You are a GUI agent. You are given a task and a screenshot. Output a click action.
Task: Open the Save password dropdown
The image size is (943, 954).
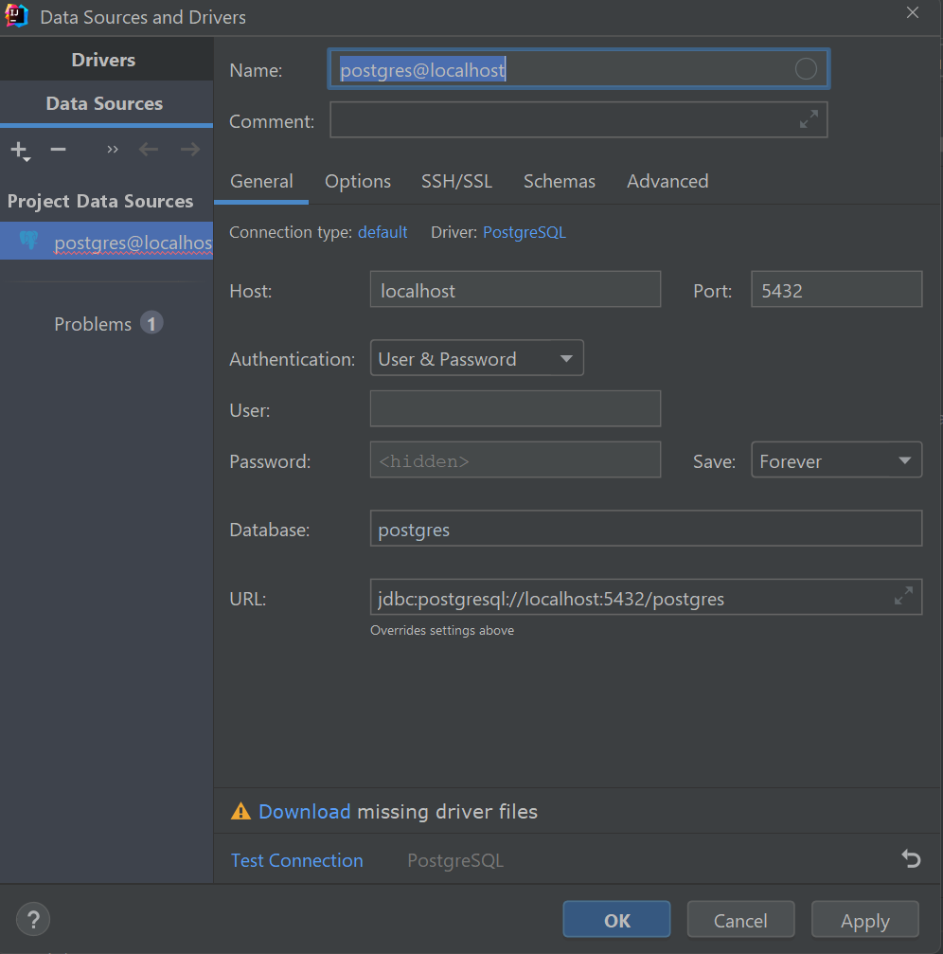837,460
